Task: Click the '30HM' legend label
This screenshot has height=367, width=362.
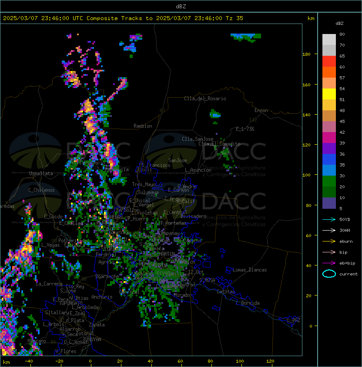Action: coord(345,231)
